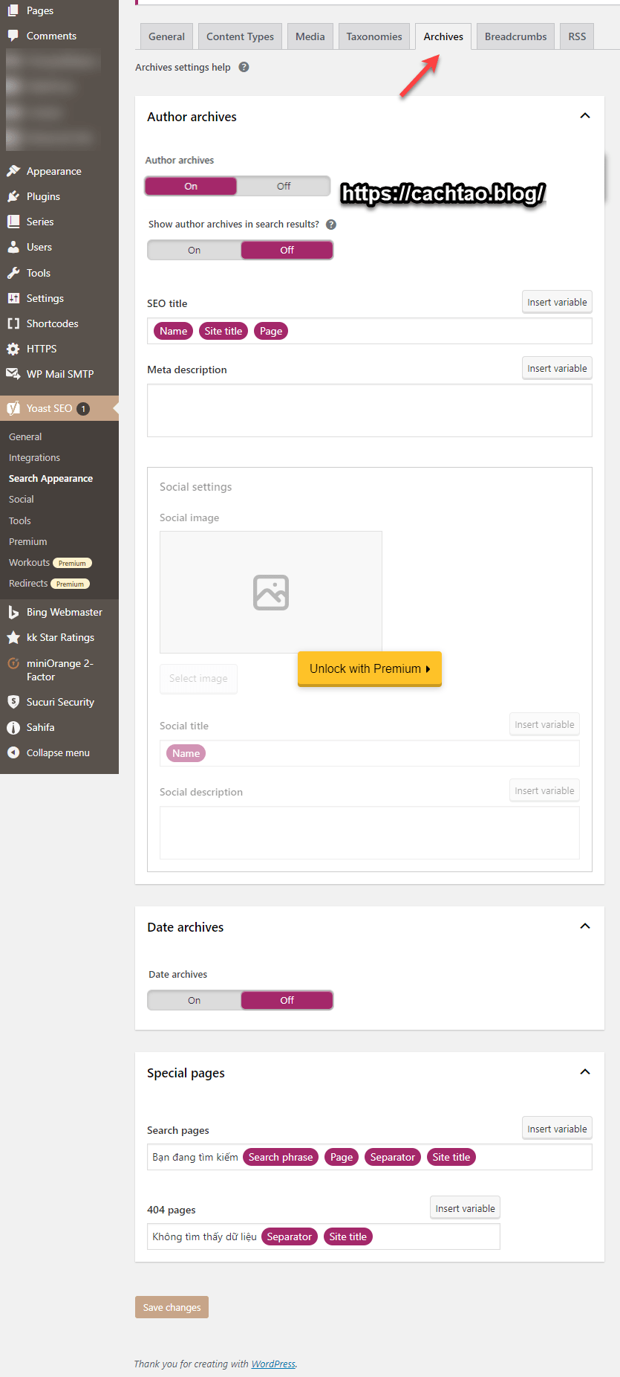Click the Bing Webmaster icon
Viewport: 620px width, 1377px height.
(13, 612)
